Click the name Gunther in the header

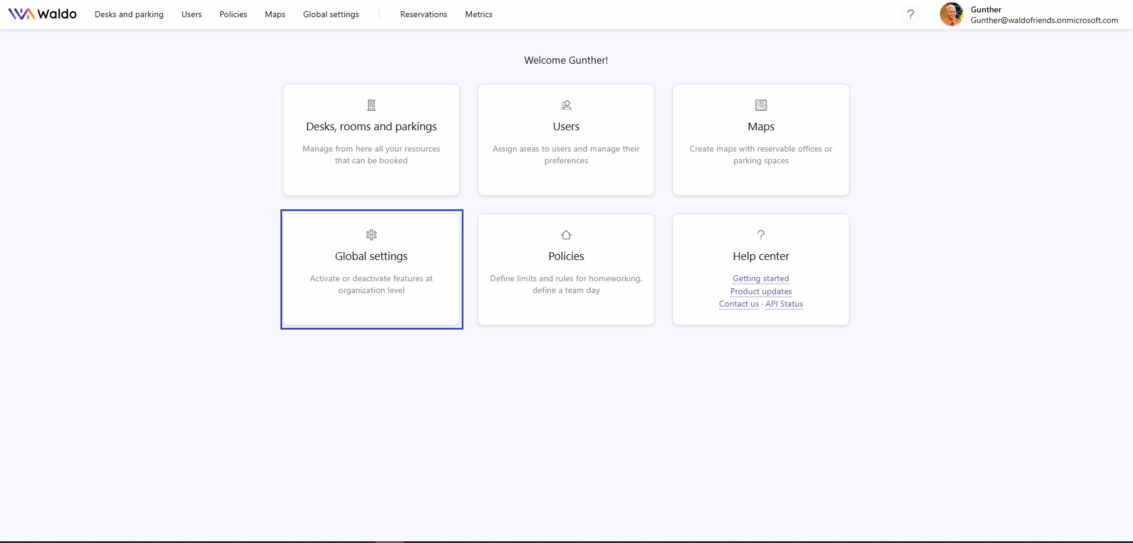(x=986, y=9)
